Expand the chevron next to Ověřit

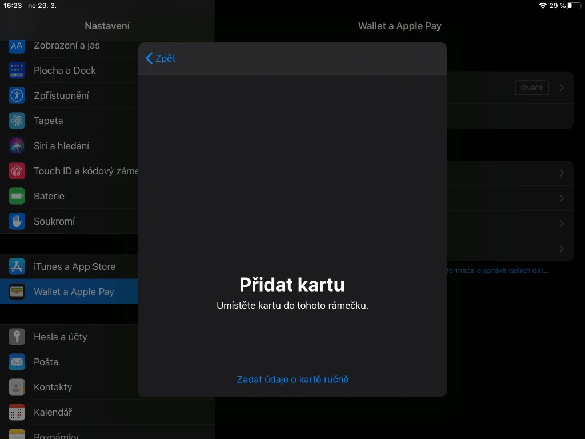click(x=562, y=88)
